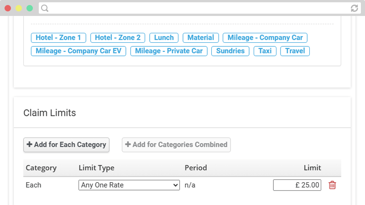Click the n/a period cell
This screenshot has height=205, width=365.
click(x=190, y=185)
